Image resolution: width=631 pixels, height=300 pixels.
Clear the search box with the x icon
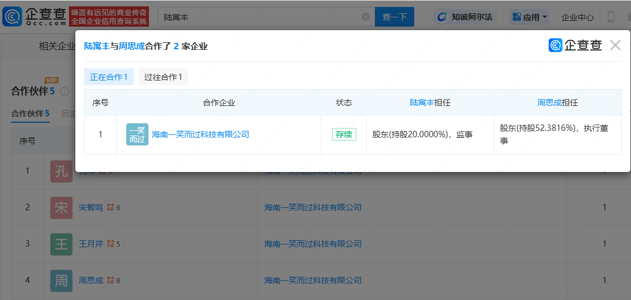[x=366, y=17]
